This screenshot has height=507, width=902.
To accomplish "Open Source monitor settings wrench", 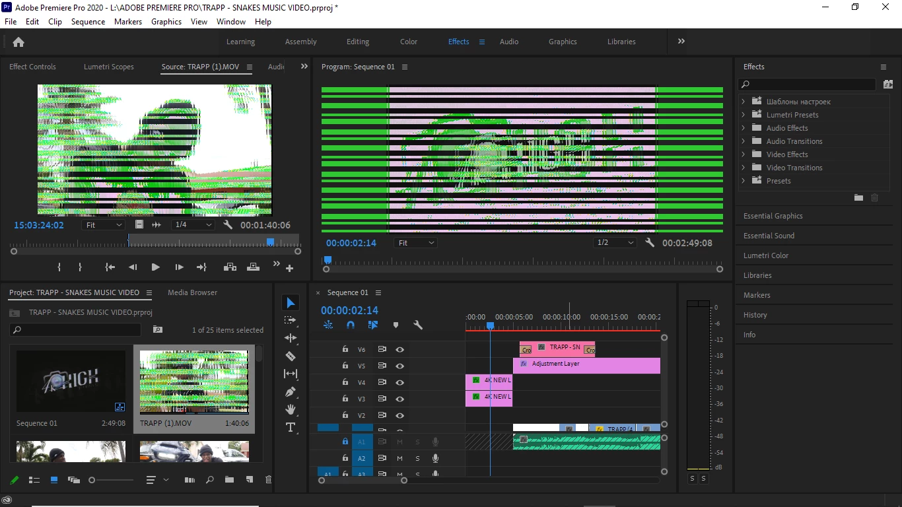I will coord(228,225).
